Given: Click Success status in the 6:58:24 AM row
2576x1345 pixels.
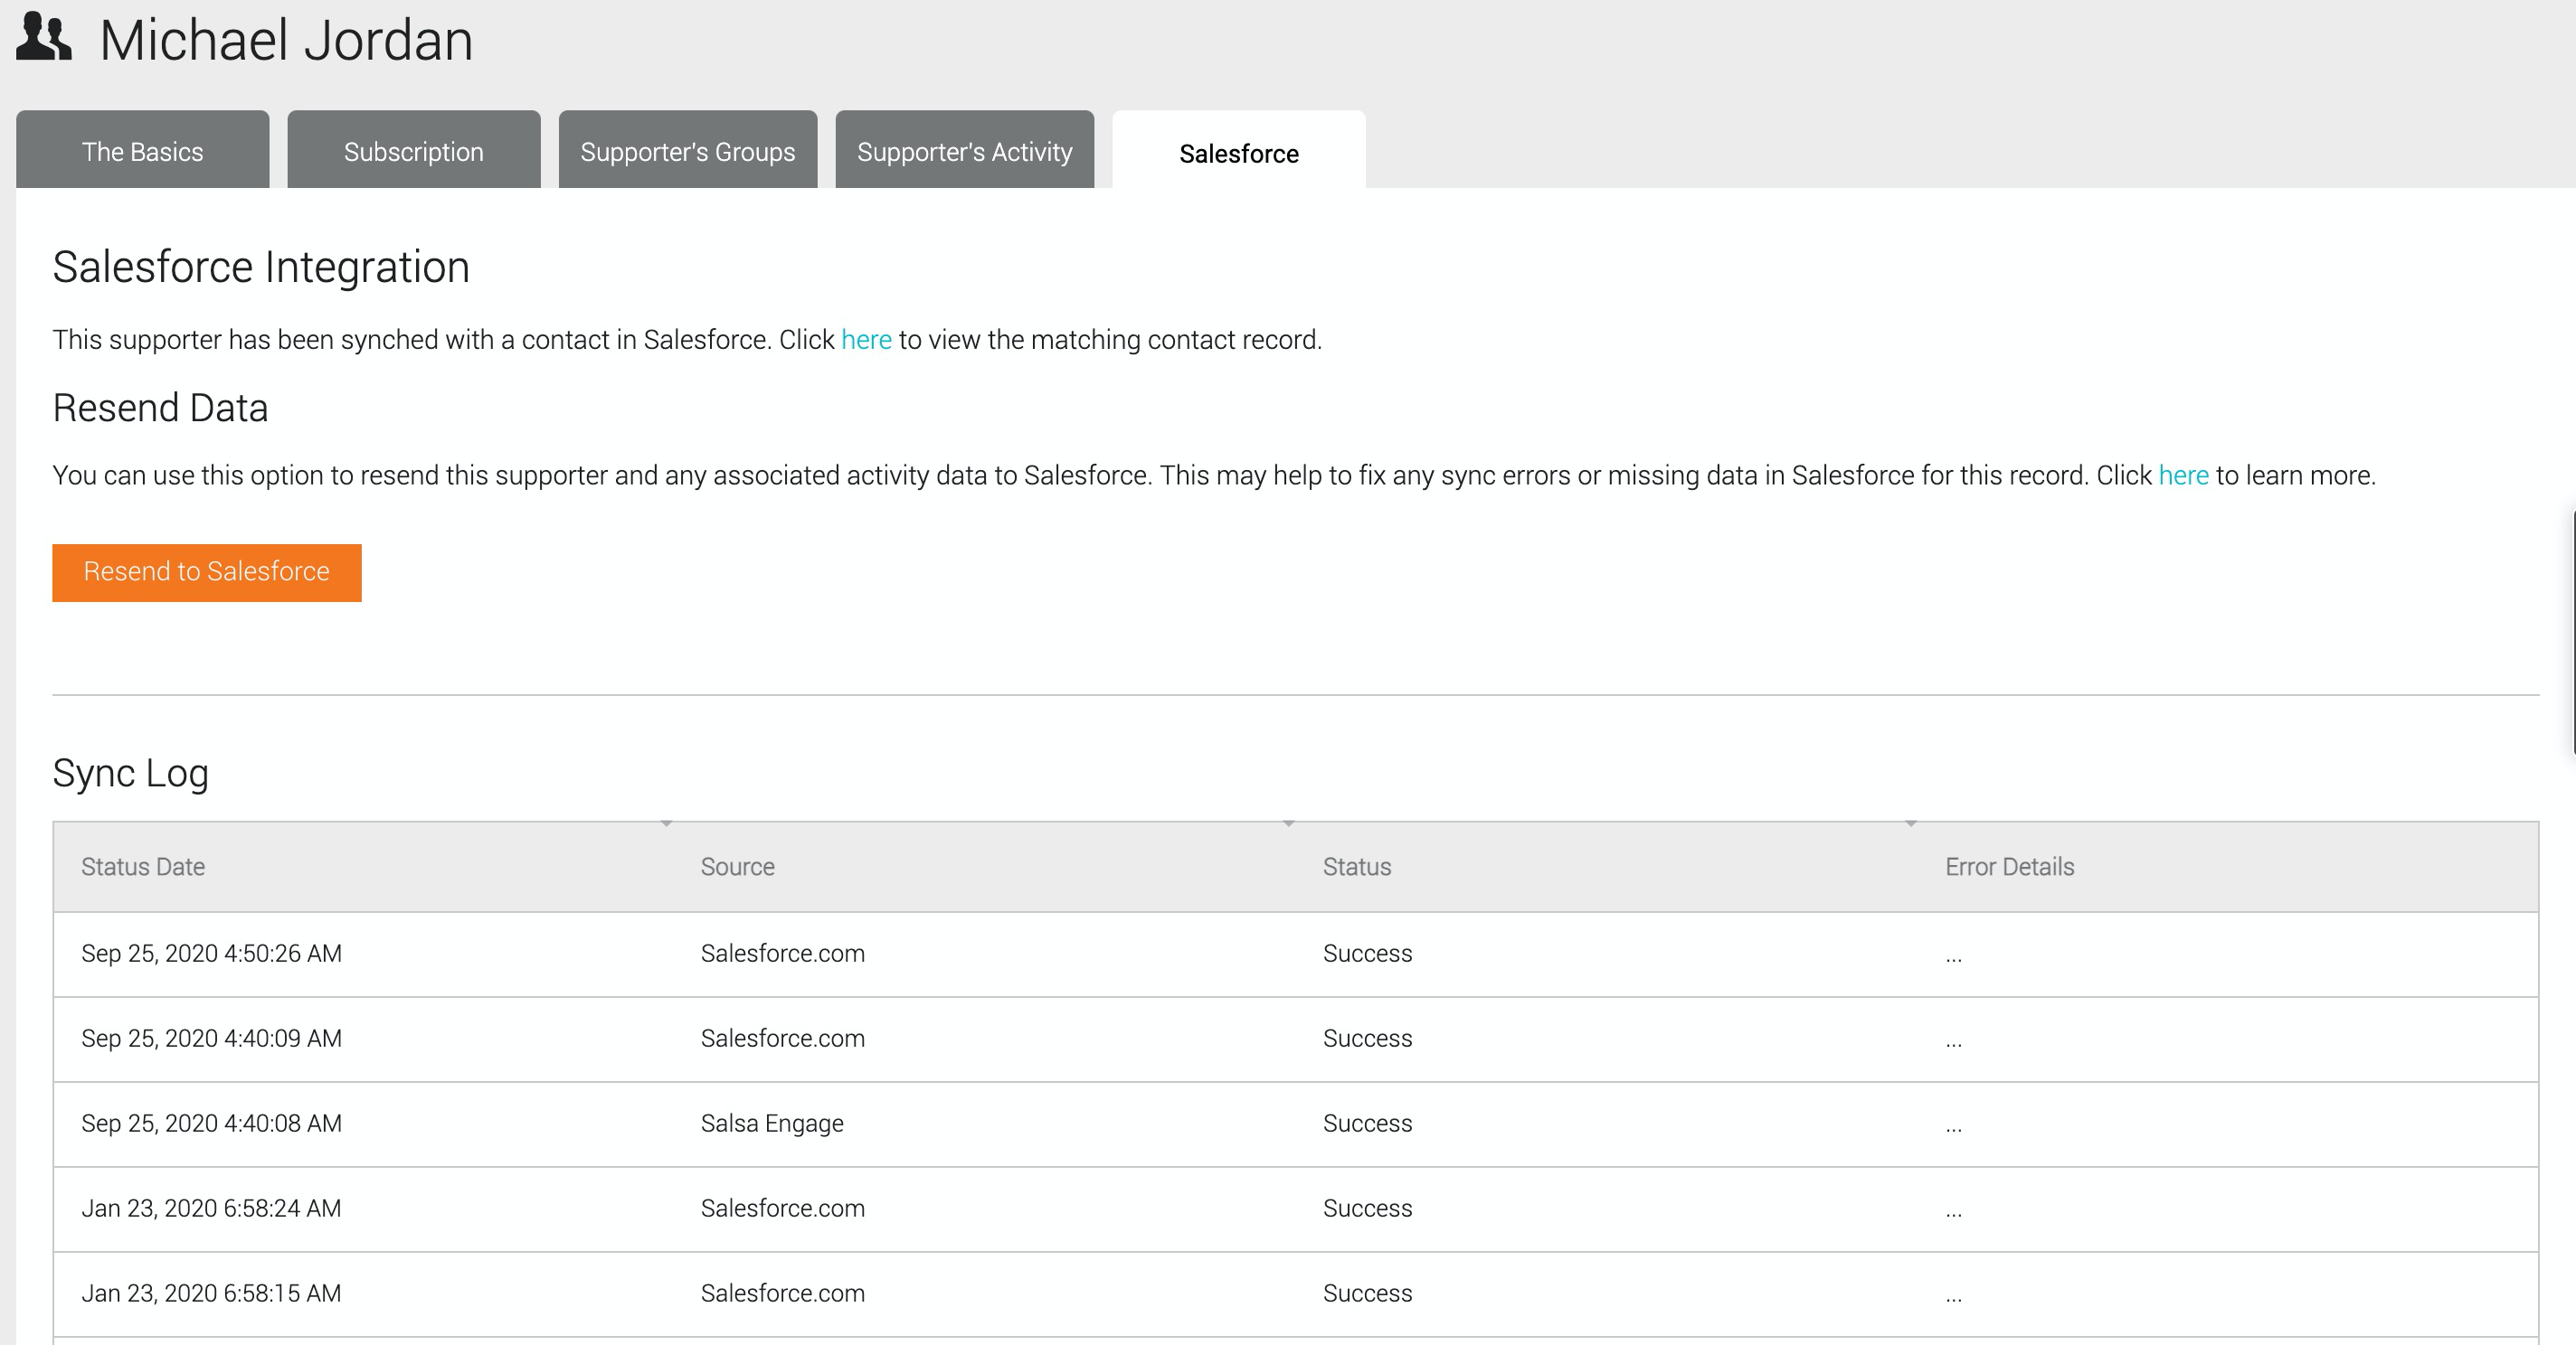Looking at the screenshot, I should pyautogui.click(x=1368, y=1209).
